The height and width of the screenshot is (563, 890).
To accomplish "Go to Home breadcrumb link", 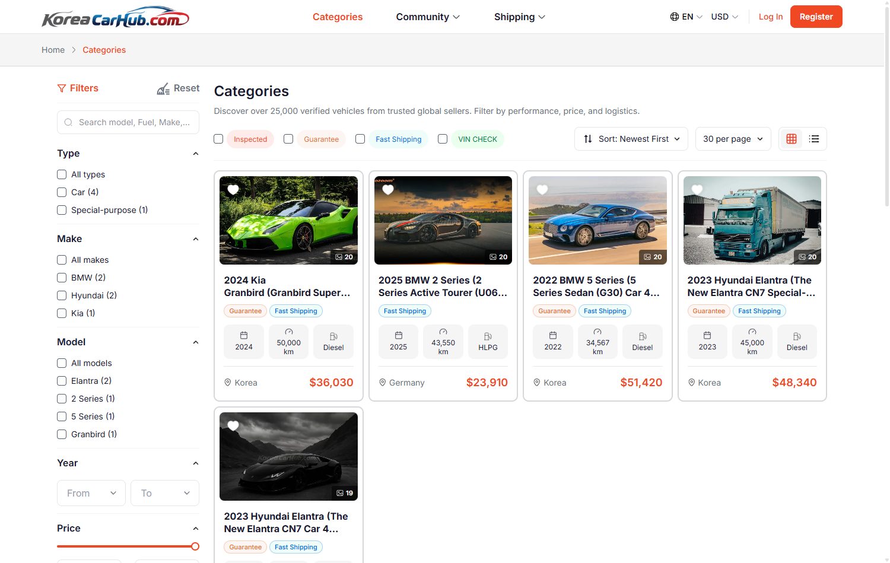I will [x=53, y=50].
